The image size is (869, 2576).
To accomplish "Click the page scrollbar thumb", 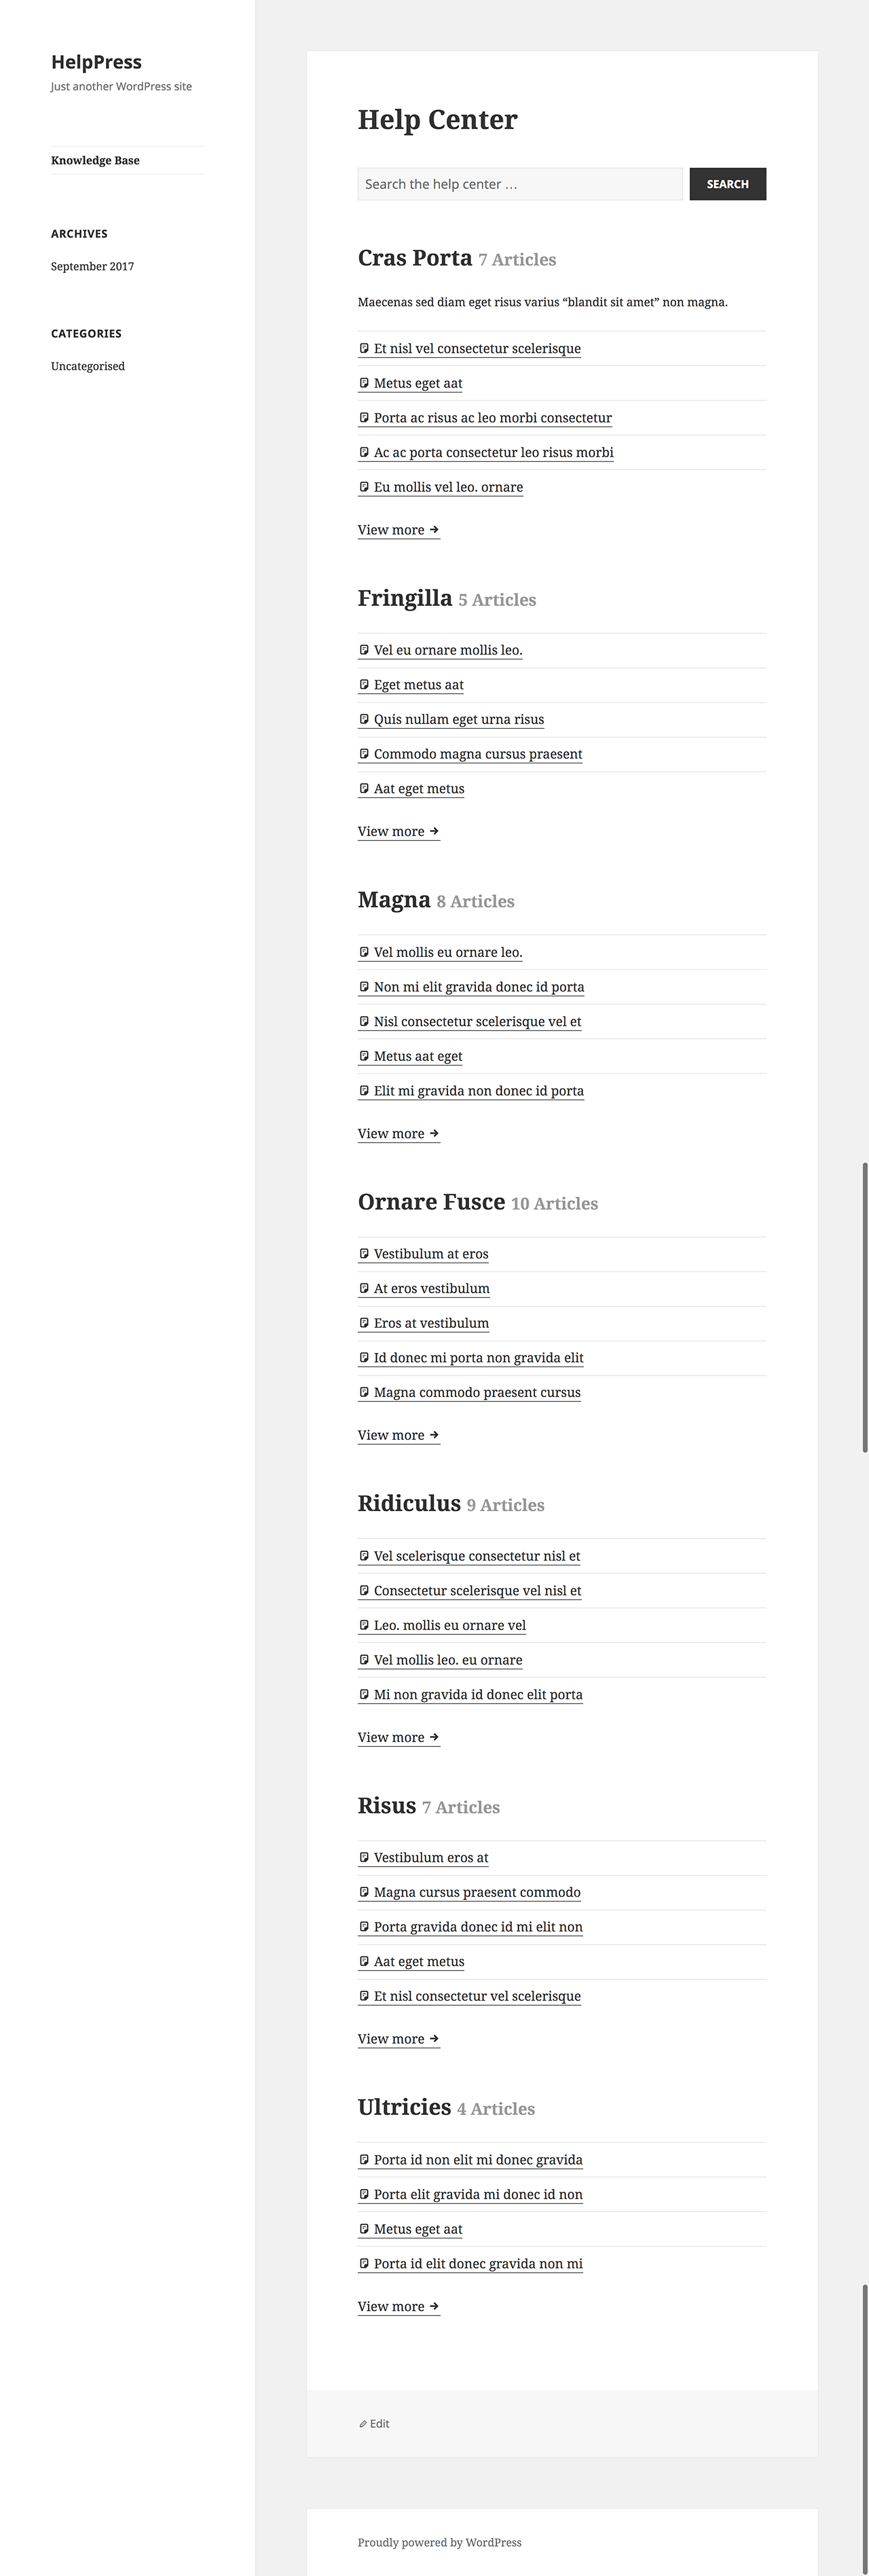I will (864, 1305).
